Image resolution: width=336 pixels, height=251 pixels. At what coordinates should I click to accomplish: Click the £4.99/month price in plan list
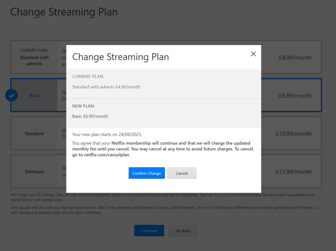tap(295, 57)
